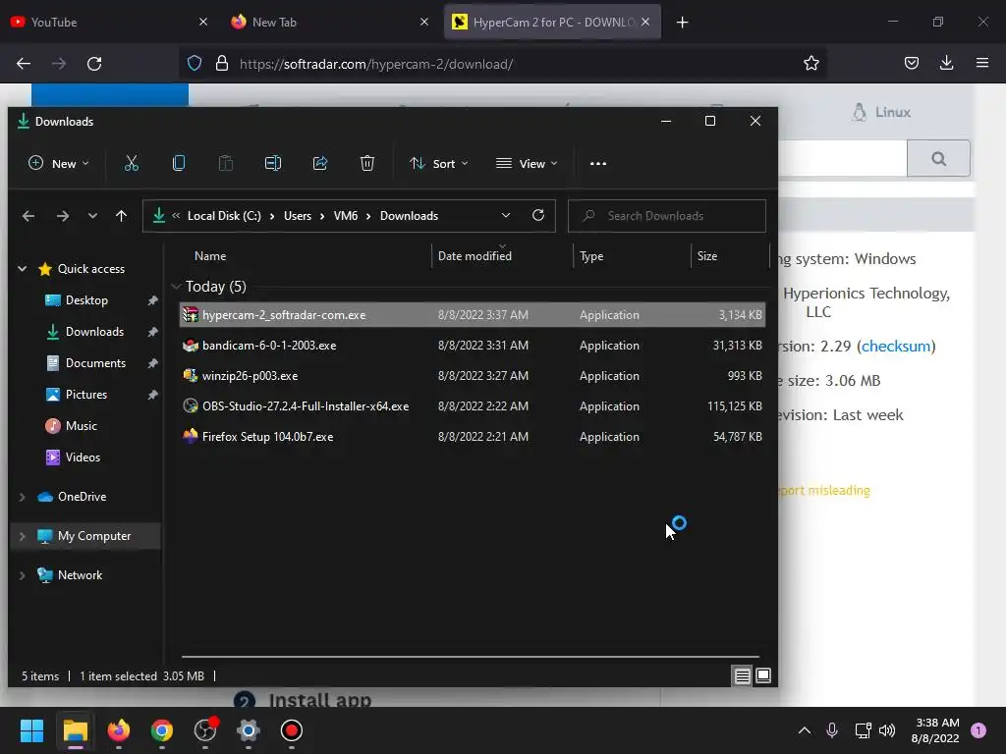The image size is (1006, 754).
Task: Open the See more (three dots) menu
Action: pyautogui.click(x=598, y=164)
